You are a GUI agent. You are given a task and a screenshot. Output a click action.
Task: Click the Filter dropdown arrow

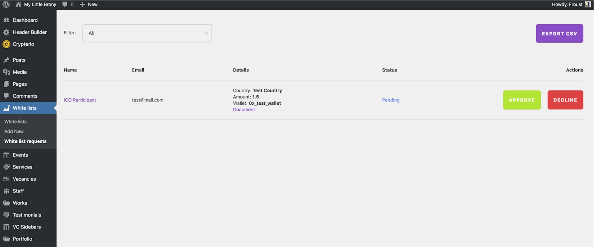[206, 33]
